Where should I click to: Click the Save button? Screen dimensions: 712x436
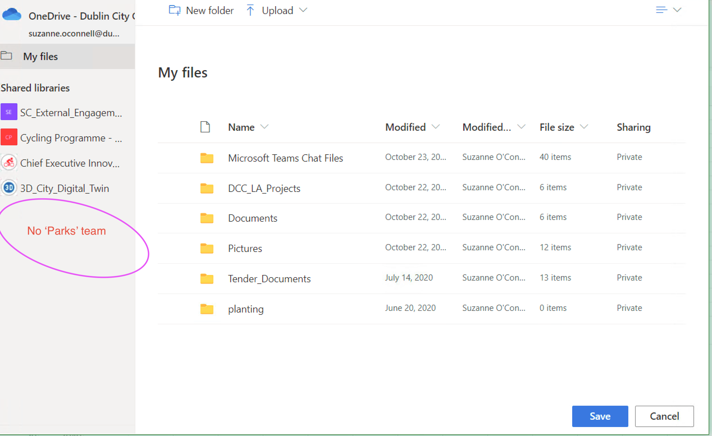[x=600, y=416]
